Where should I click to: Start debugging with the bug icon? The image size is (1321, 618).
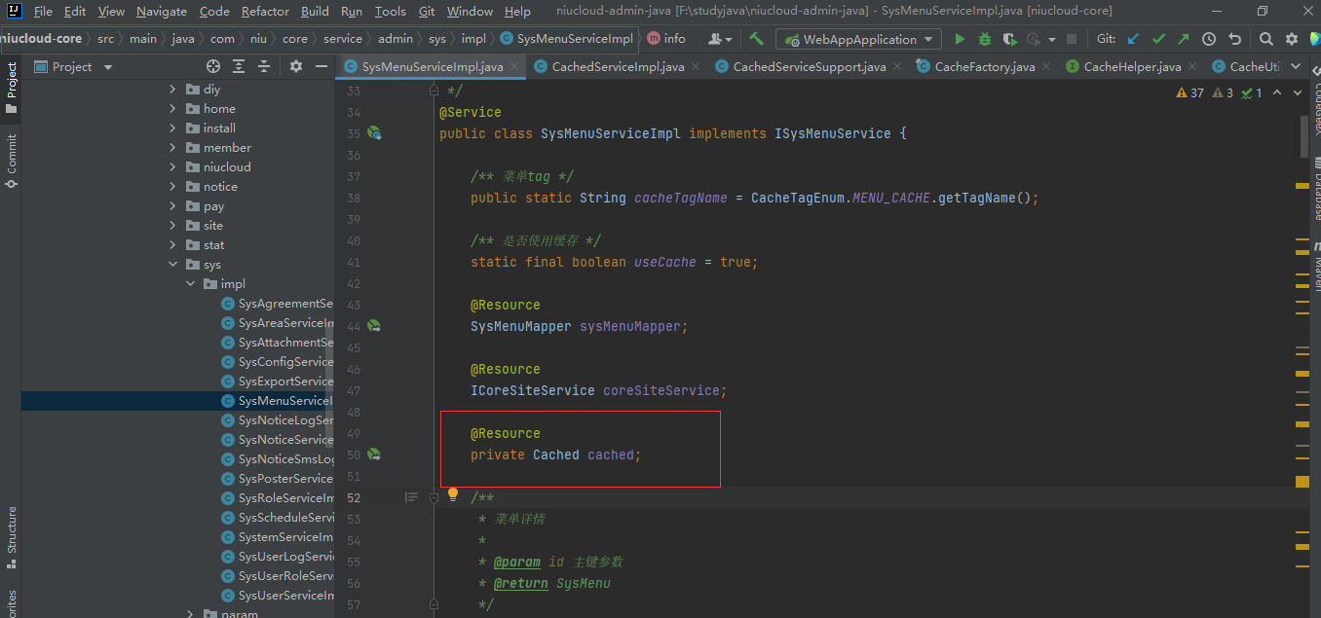985,39
